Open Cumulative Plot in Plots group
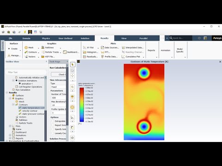Viewport: 222px width, 166px height. (131, 57)
